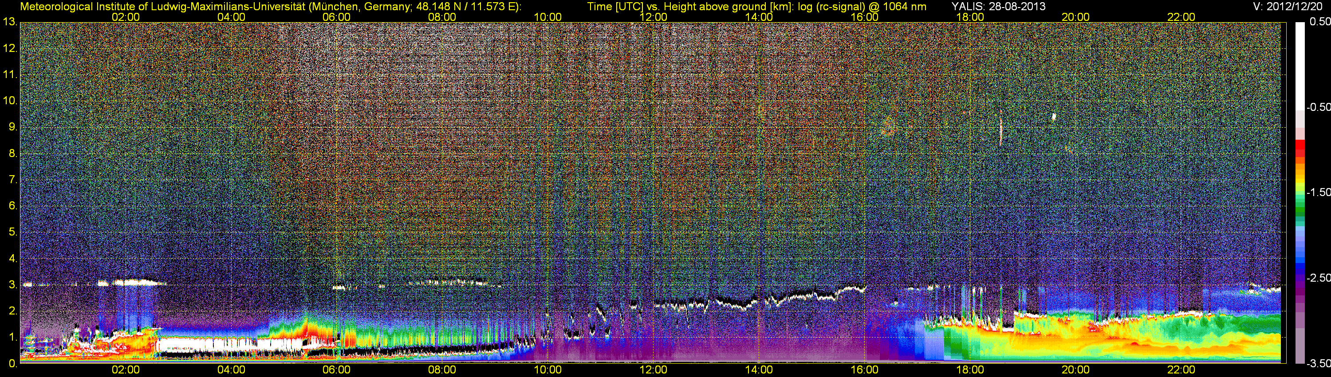Screen dimensions: 1331x377
Task: Click the 06:00 label on the bottom time axis
Action: point(336,370)
